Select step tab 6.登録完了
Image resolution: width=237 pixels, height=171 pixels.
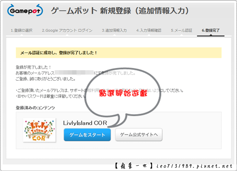(211, 31)
